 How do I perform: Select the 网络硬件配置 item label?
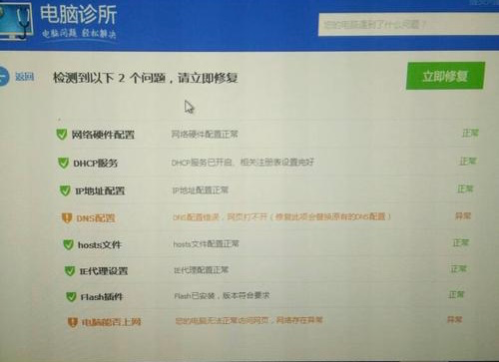pyautogui.click(x=103, y=135)
